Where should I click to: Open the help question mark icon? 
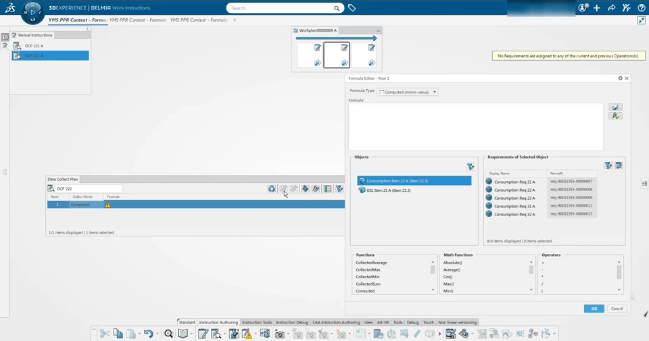641,8
